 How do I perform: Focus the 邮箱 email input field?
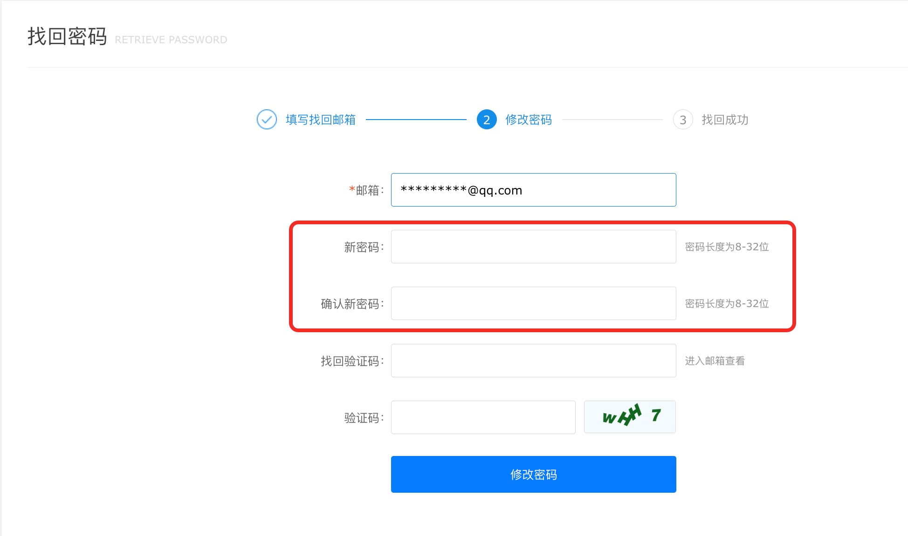coord(533,190)
